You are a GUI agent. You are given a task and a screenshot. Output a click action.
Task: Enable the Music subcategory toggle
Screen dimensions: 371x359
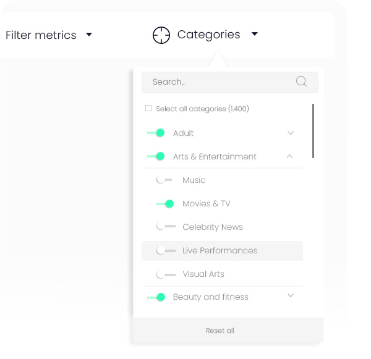[164, 180]
